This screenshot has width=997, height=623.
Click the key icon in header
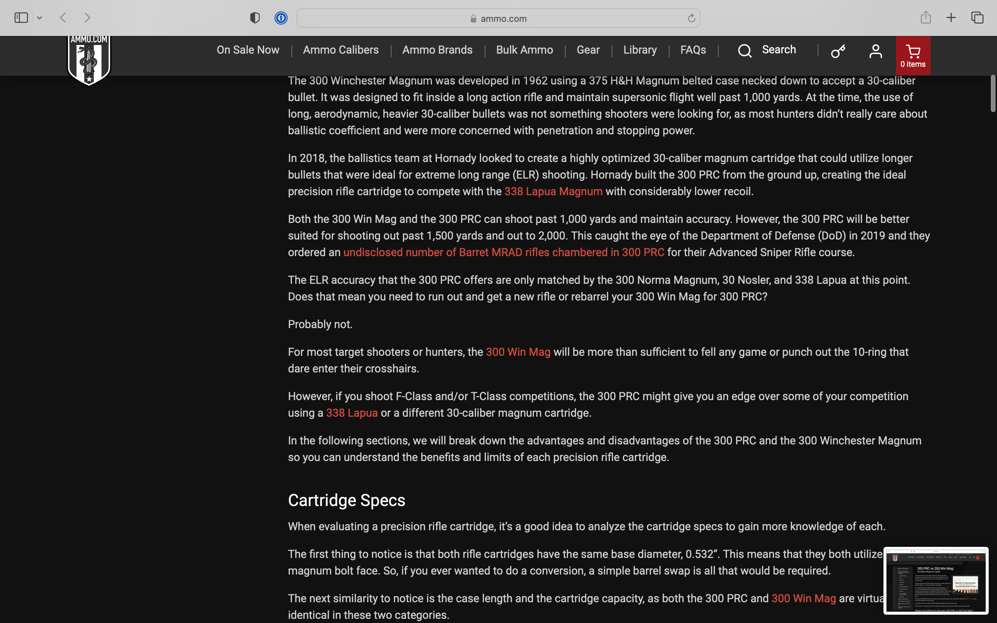tap(838, 51)
